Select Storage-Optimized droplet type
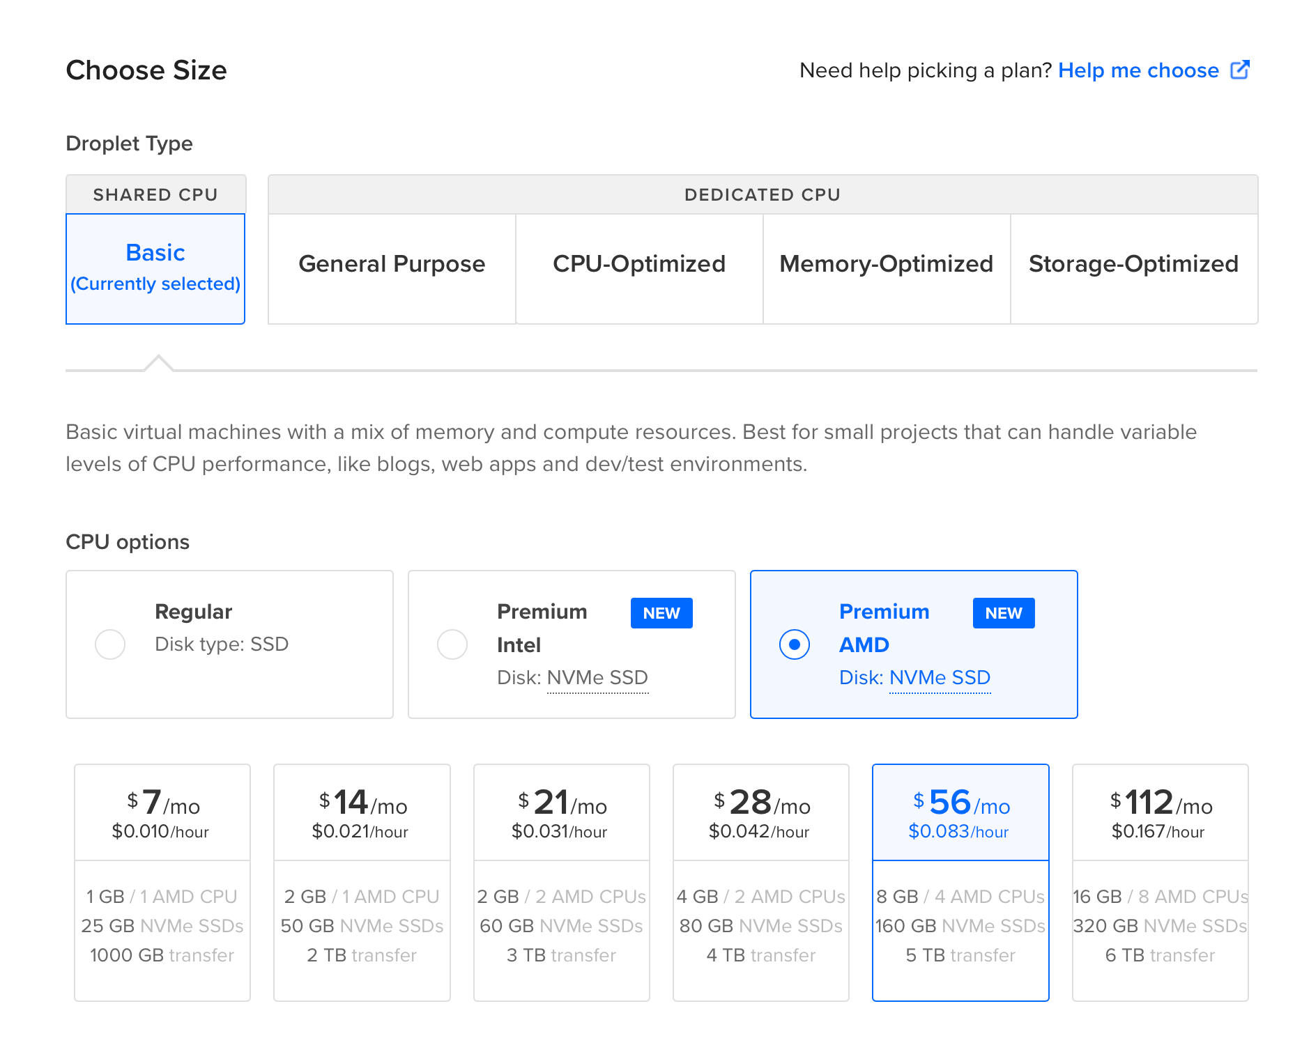Viewport: 1302px width, 1059px height. click(1133, 265)
